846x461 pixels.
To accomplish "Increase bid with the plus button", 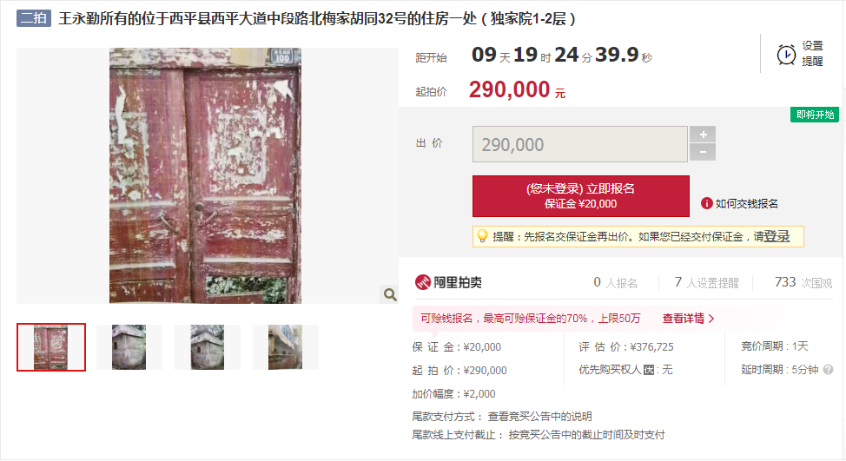I will pos(703,135).
